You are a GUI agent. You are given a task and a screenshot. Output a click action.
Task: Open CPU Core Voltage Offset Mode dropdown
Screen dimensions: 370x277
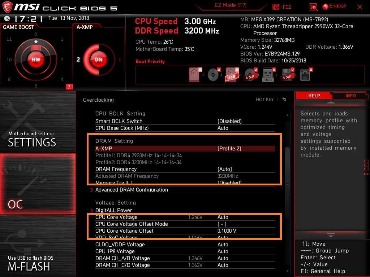[x=185, y=224]
